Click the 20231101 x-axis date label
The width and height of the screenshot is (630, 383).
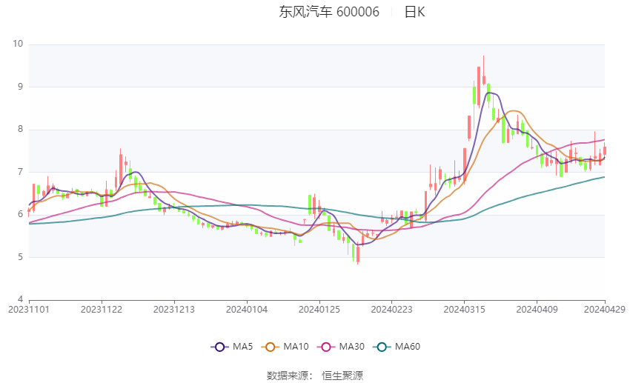pos(29,310)
